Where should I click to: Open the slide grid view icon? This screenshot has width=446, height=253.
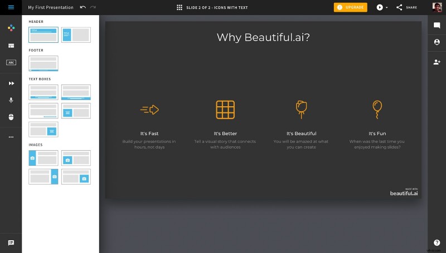[180, 7]
